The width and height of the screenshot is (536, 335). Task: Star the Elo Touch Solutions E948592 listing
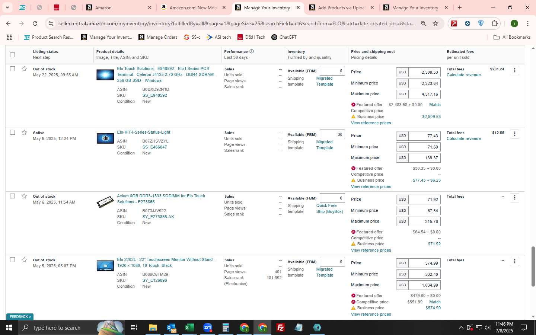[x=24, y=69]
